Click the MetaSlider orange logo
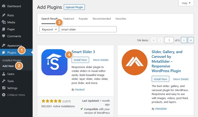Screen dimensions: 198x117 point(135,62)
